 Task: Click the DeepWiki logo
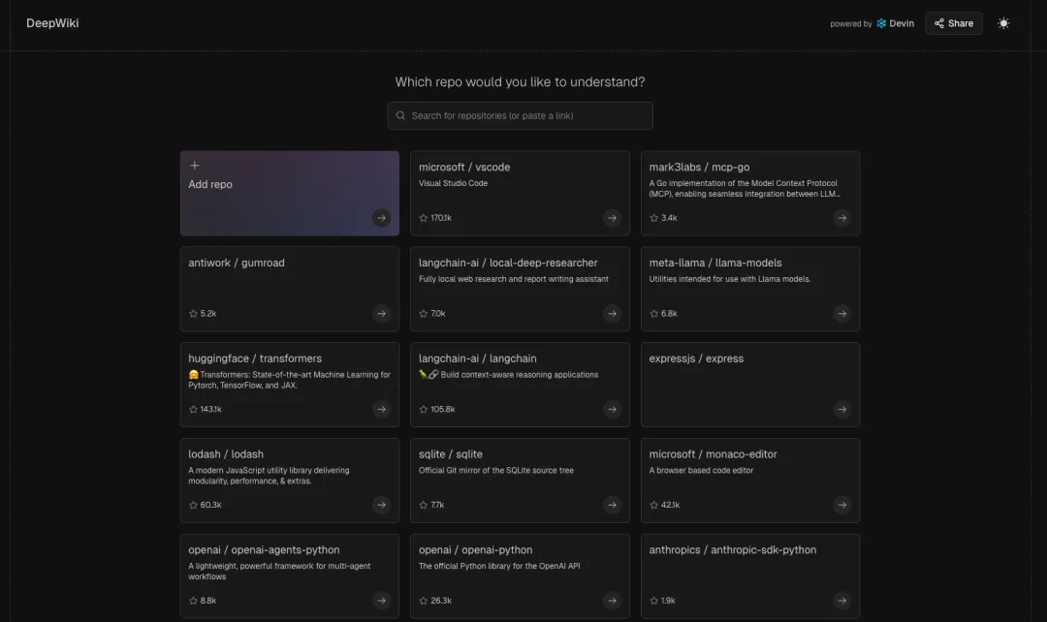pos(52,22)
